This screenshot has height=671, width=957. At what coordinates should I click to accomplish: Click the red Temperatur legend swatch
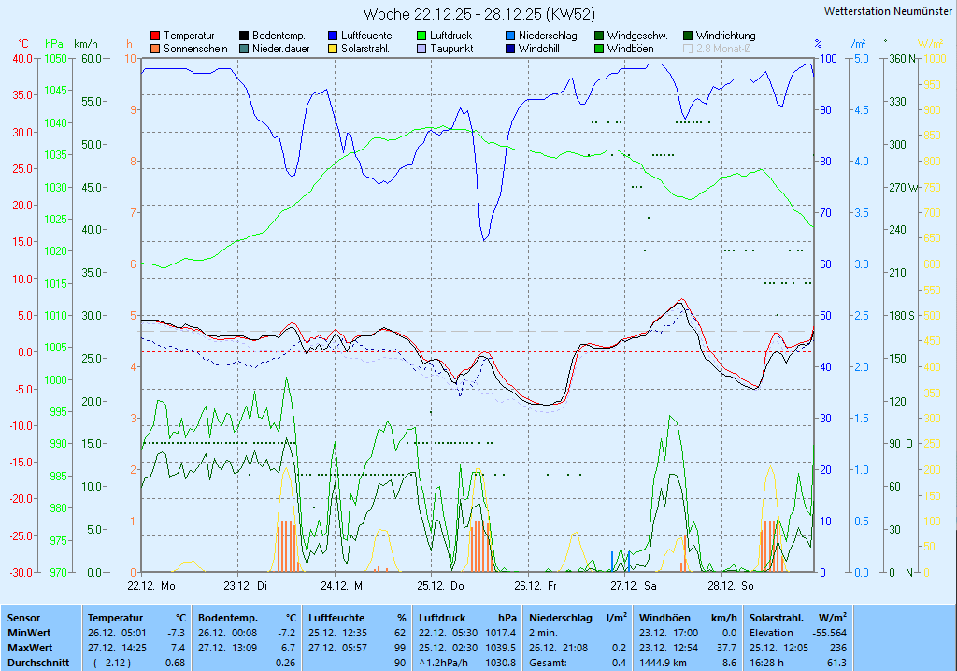point(155,36)
